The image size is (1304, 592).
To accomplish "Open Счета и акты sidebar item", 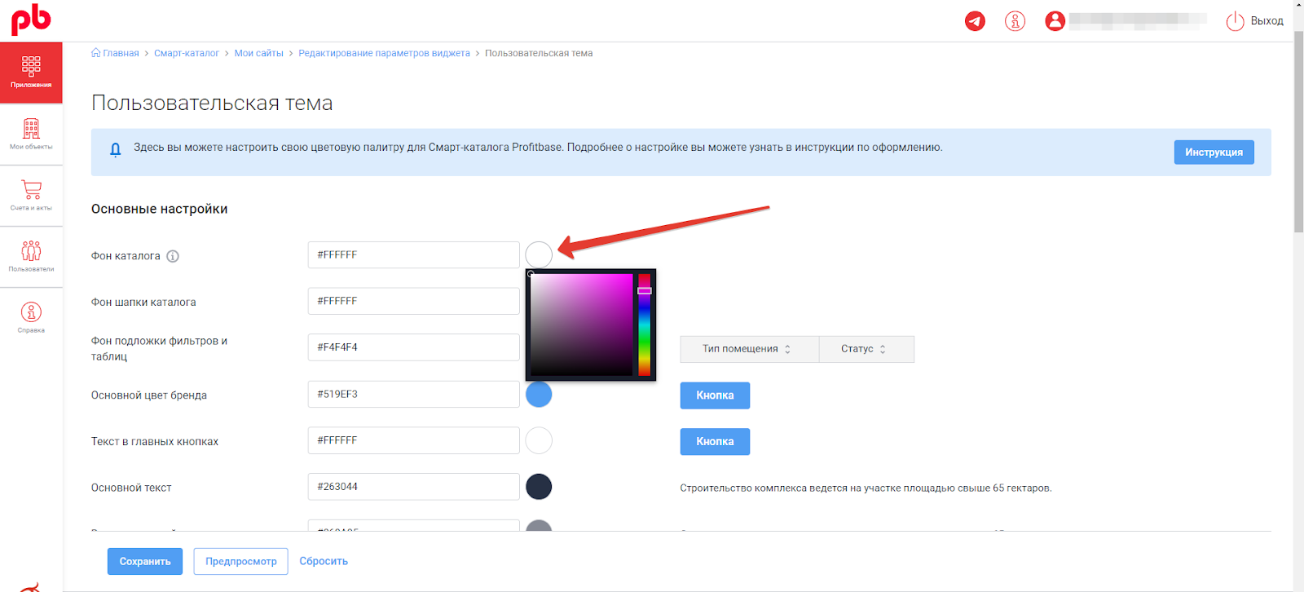I will point(31,196).
